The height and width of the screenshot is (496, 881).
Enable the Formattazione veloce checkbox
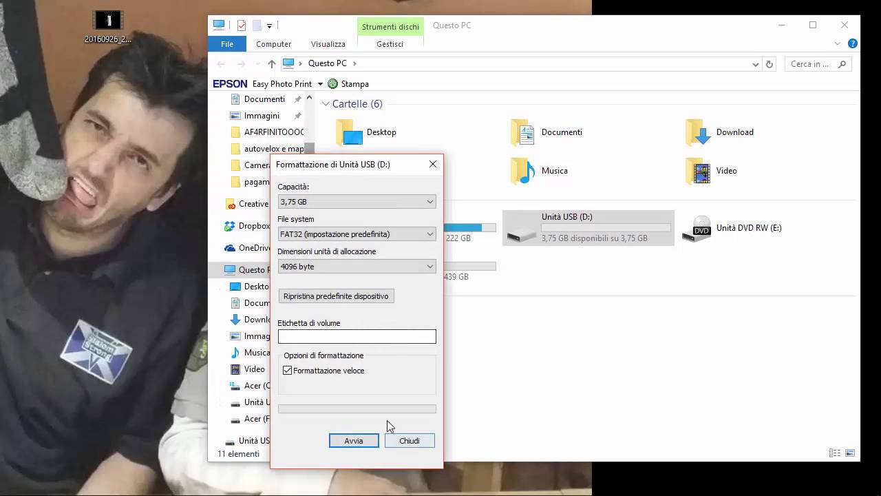pos(287,371)
